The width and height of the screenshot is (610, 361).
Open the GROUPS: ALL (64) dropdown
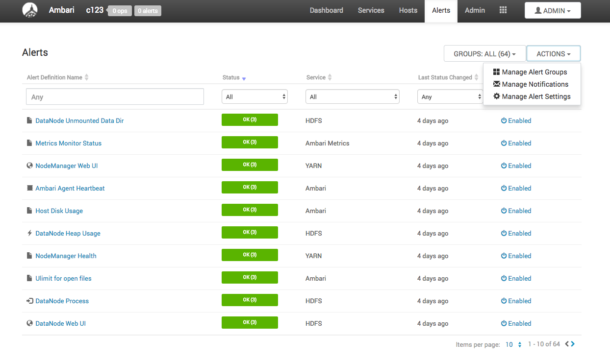[484, 53]
